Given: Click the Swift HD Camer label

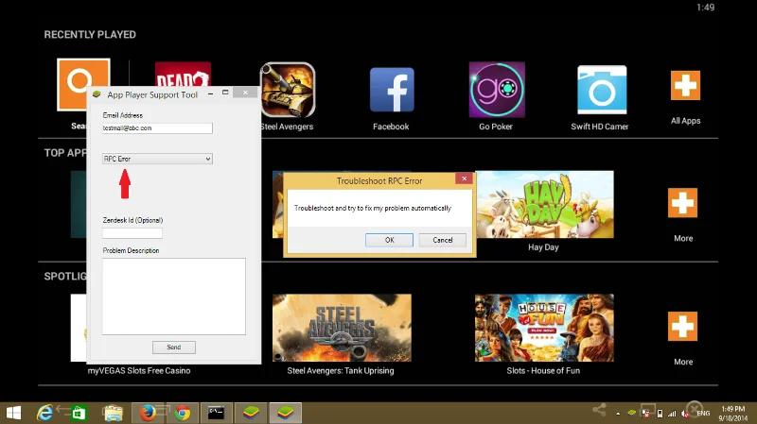Looking at the screenshot, I should (600, 127).
